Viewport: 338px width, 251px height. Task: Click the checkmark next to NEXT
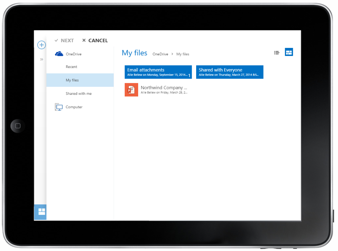(56, 40)
